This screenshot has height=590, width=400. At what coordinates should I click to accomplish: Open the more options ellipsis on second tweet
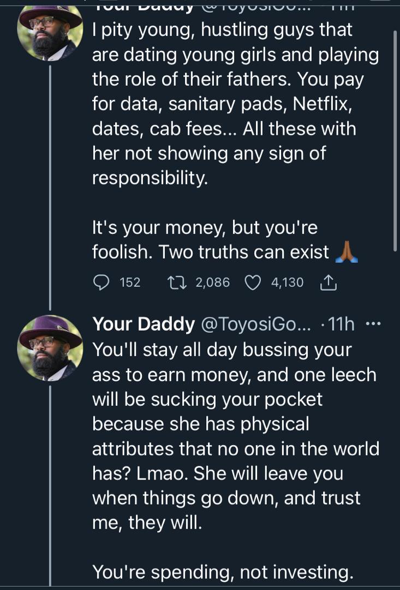coord(373,324)
